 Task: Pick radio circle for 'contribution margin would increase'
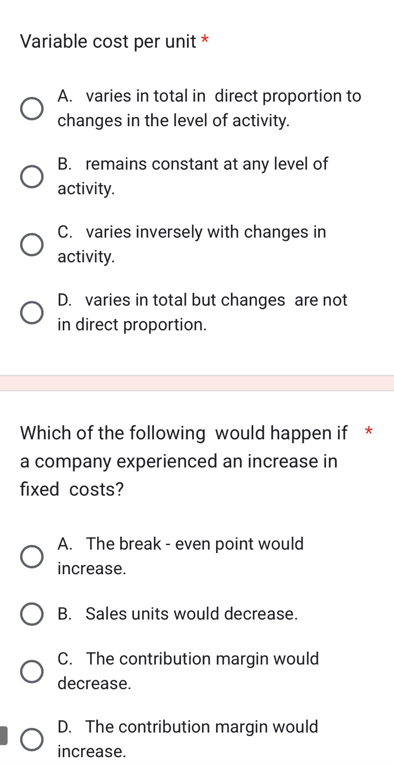point(32,739)
